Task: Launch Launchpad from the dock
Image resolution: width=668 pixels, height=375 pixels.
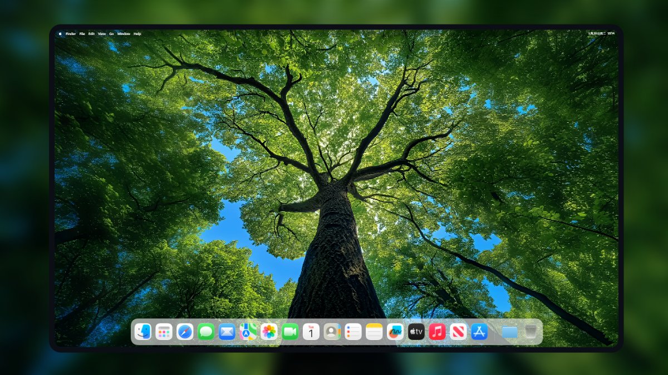Action: click(x=164, y=332)
